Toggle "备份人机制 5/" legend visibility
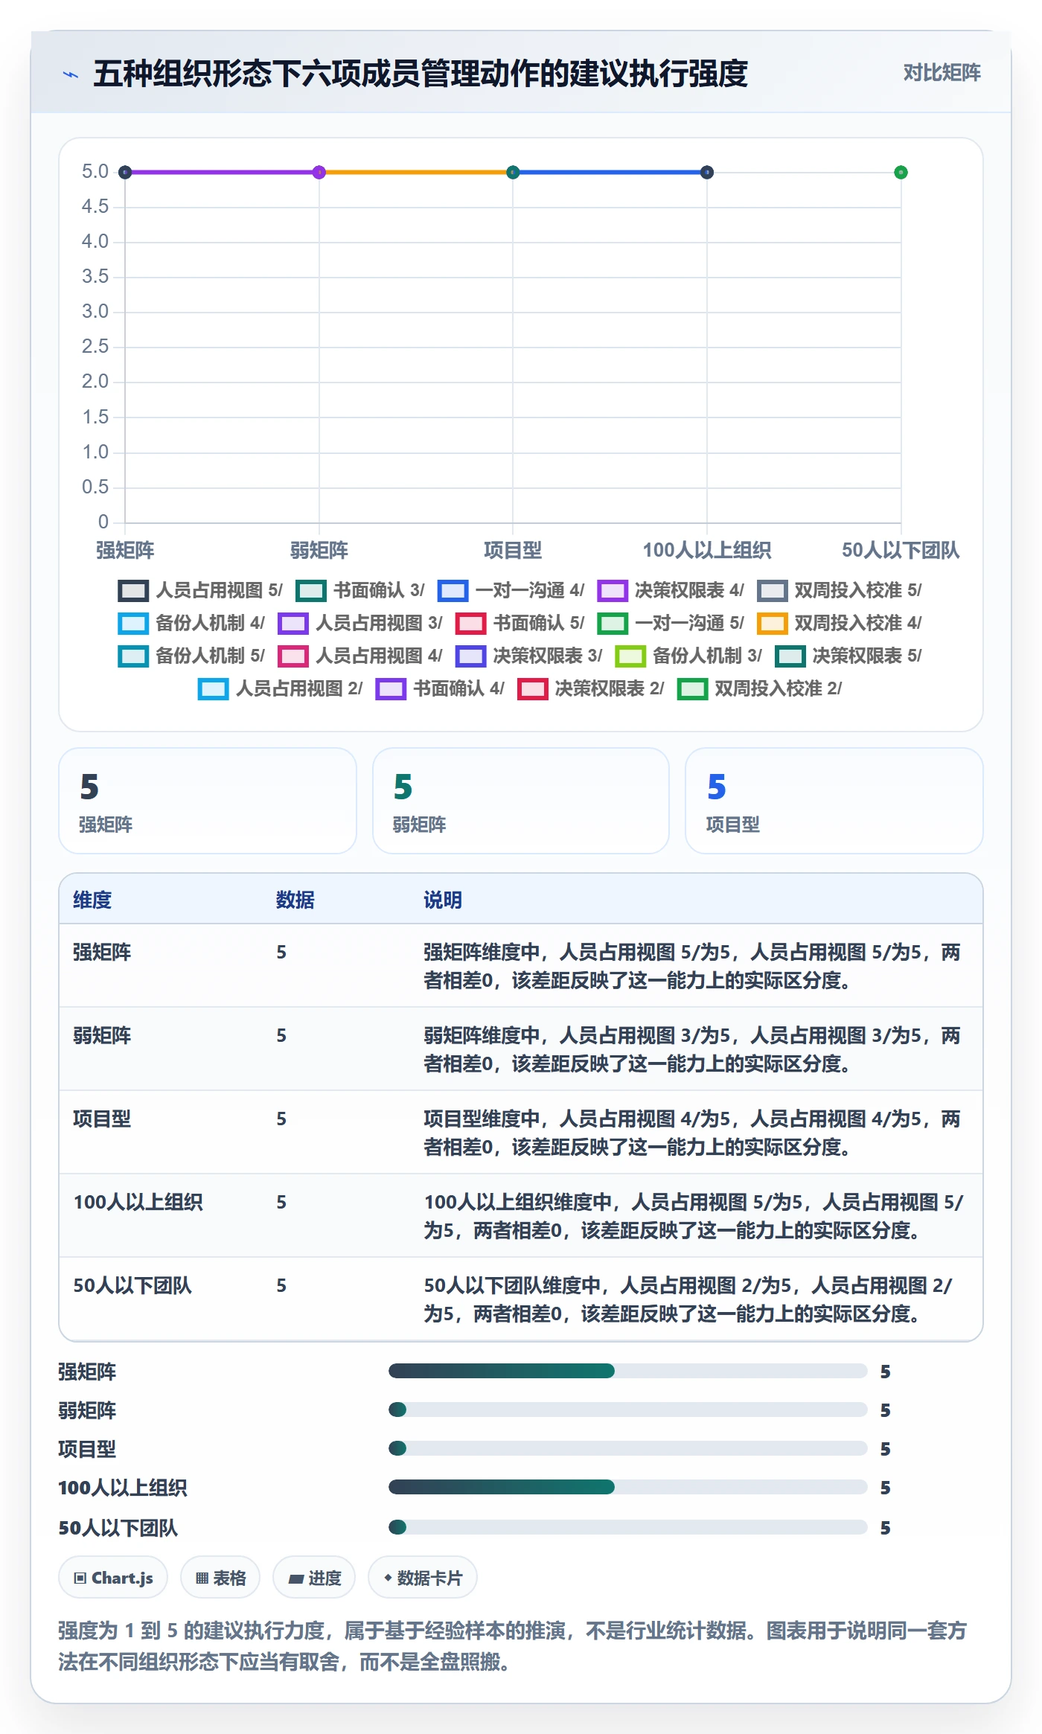Screen dimensions: 1042x1734 tap(191, 656)
